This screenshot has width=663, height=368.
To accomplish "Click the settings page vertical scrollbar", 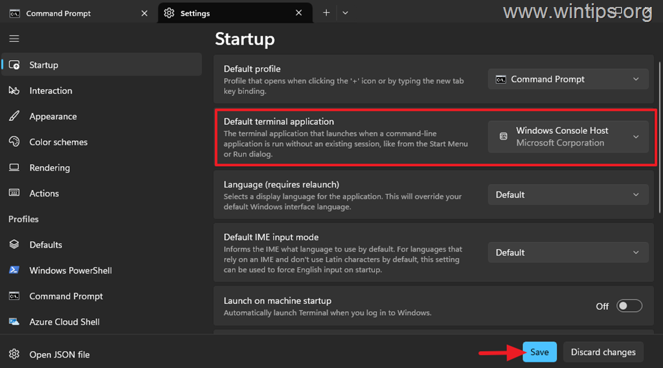I will click(660, 137).
